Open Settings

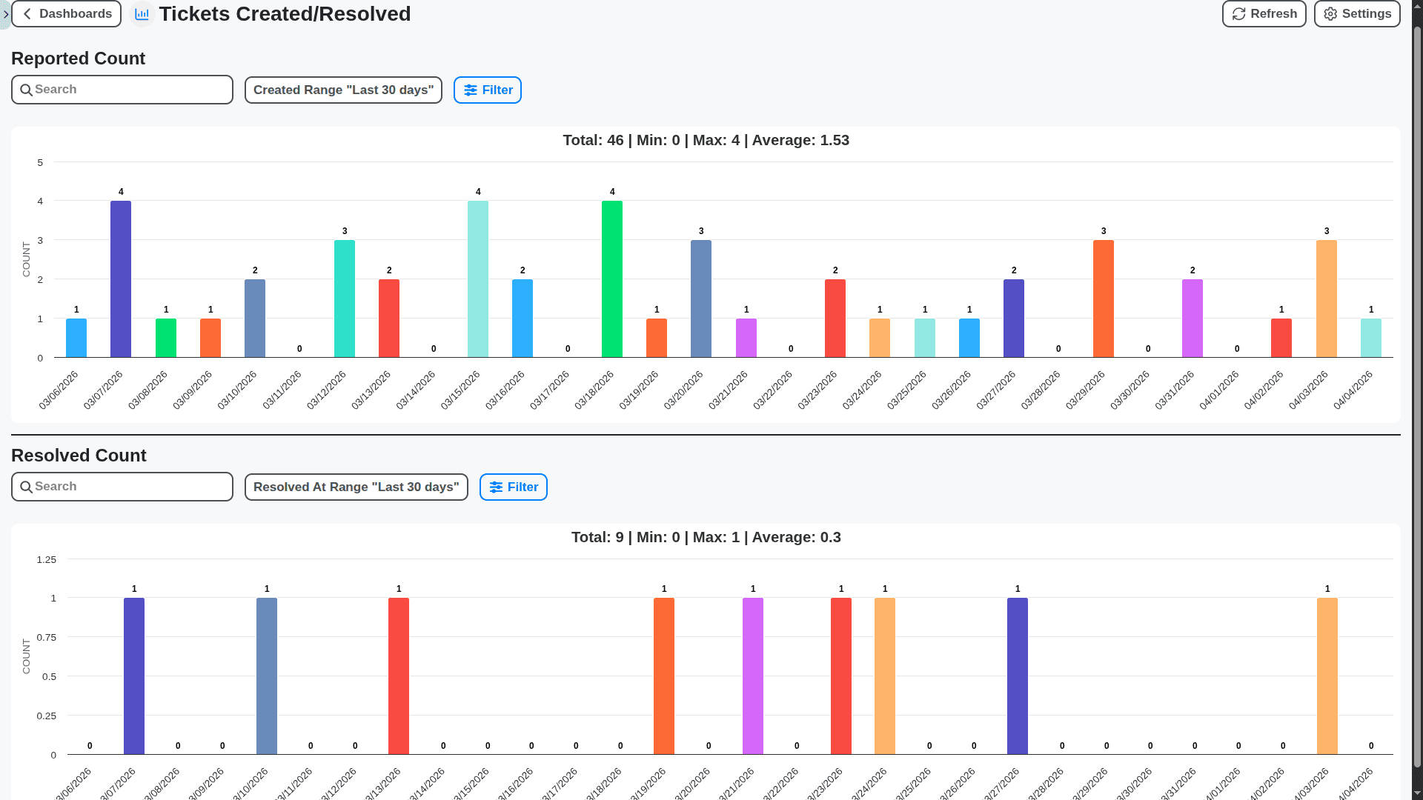click(x=1356, y=13)
